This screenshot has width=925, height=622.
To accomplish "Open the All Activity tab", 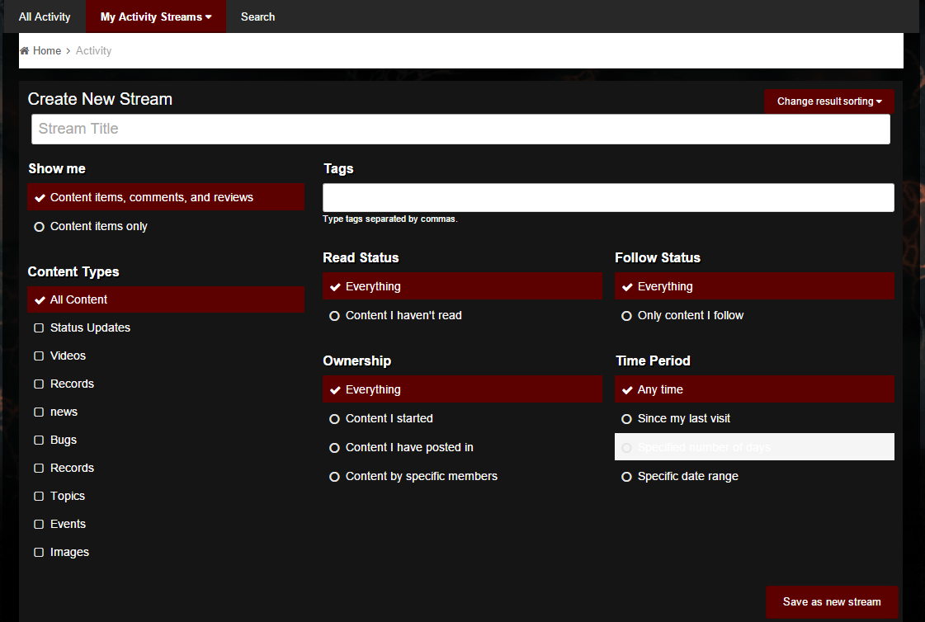I will [x=45, y=16].
